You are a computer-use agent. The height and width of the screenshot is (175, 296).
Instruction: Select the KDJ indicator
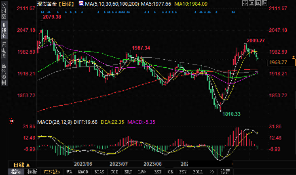coord(128,172)
